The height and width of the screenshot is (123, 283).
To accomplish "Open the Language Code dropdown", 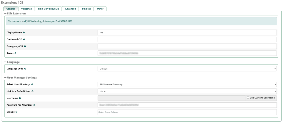I will [187, 68].
